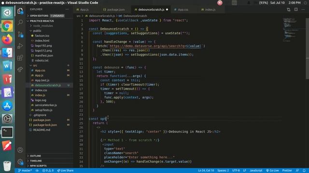Click Go Live in status bar

tap(272, 171)
